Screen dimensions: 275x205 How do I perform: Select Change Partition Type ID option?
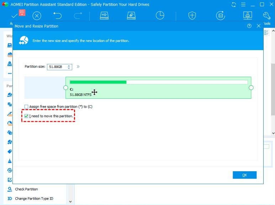[34, 199]
